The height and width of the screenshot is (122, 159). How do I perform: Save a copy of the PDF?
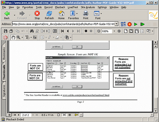6,31
